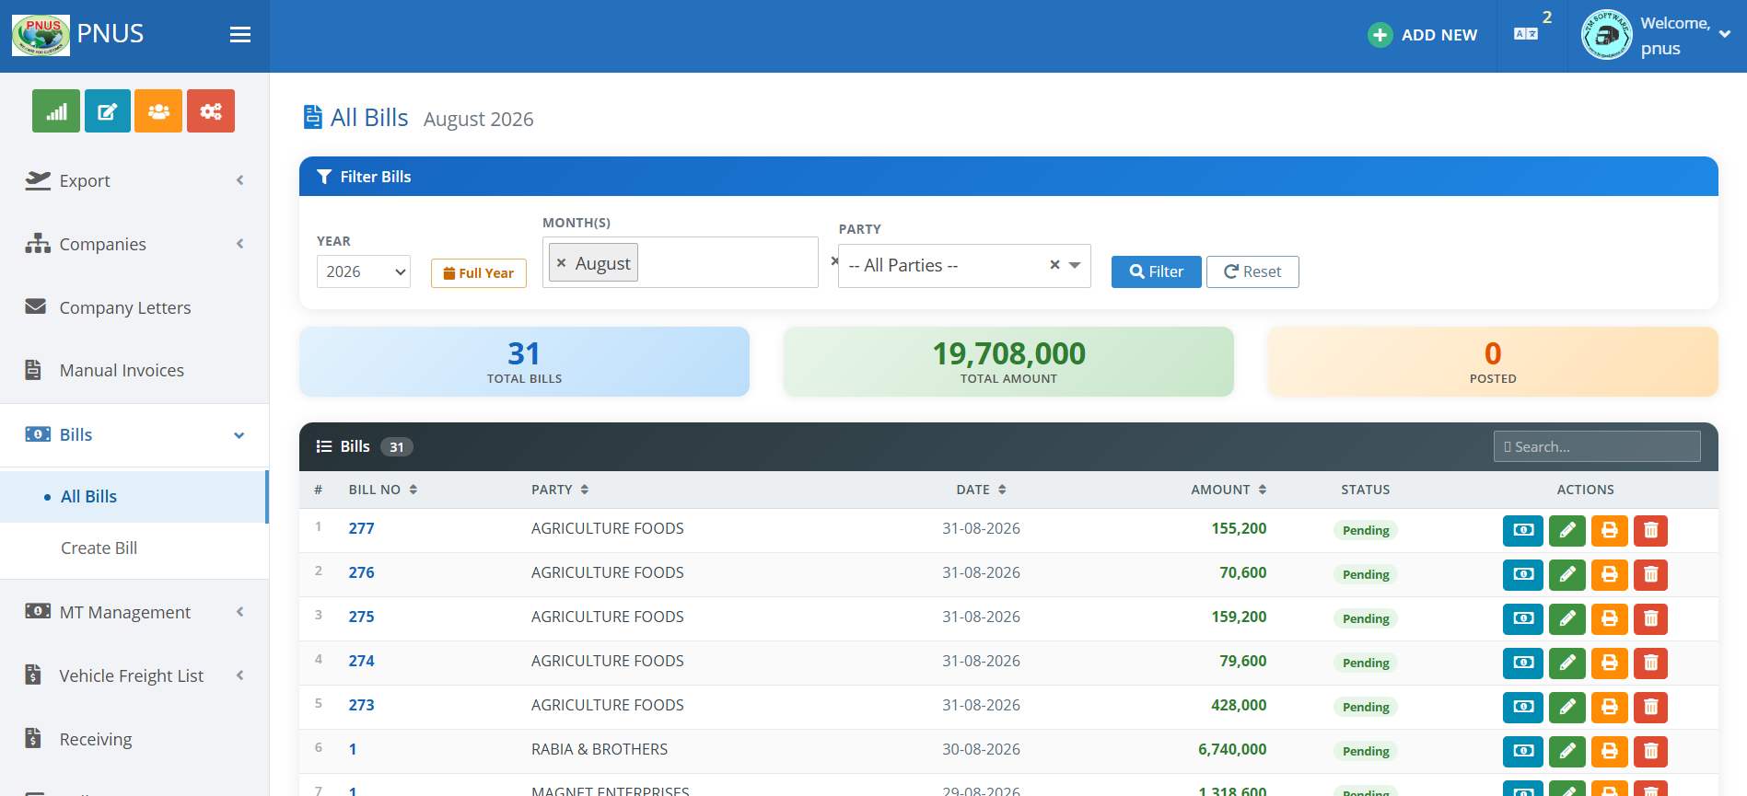Open the red settings gears shortcut
The height and width of the screenshot is (796, 1747).
tap(211, 111)
